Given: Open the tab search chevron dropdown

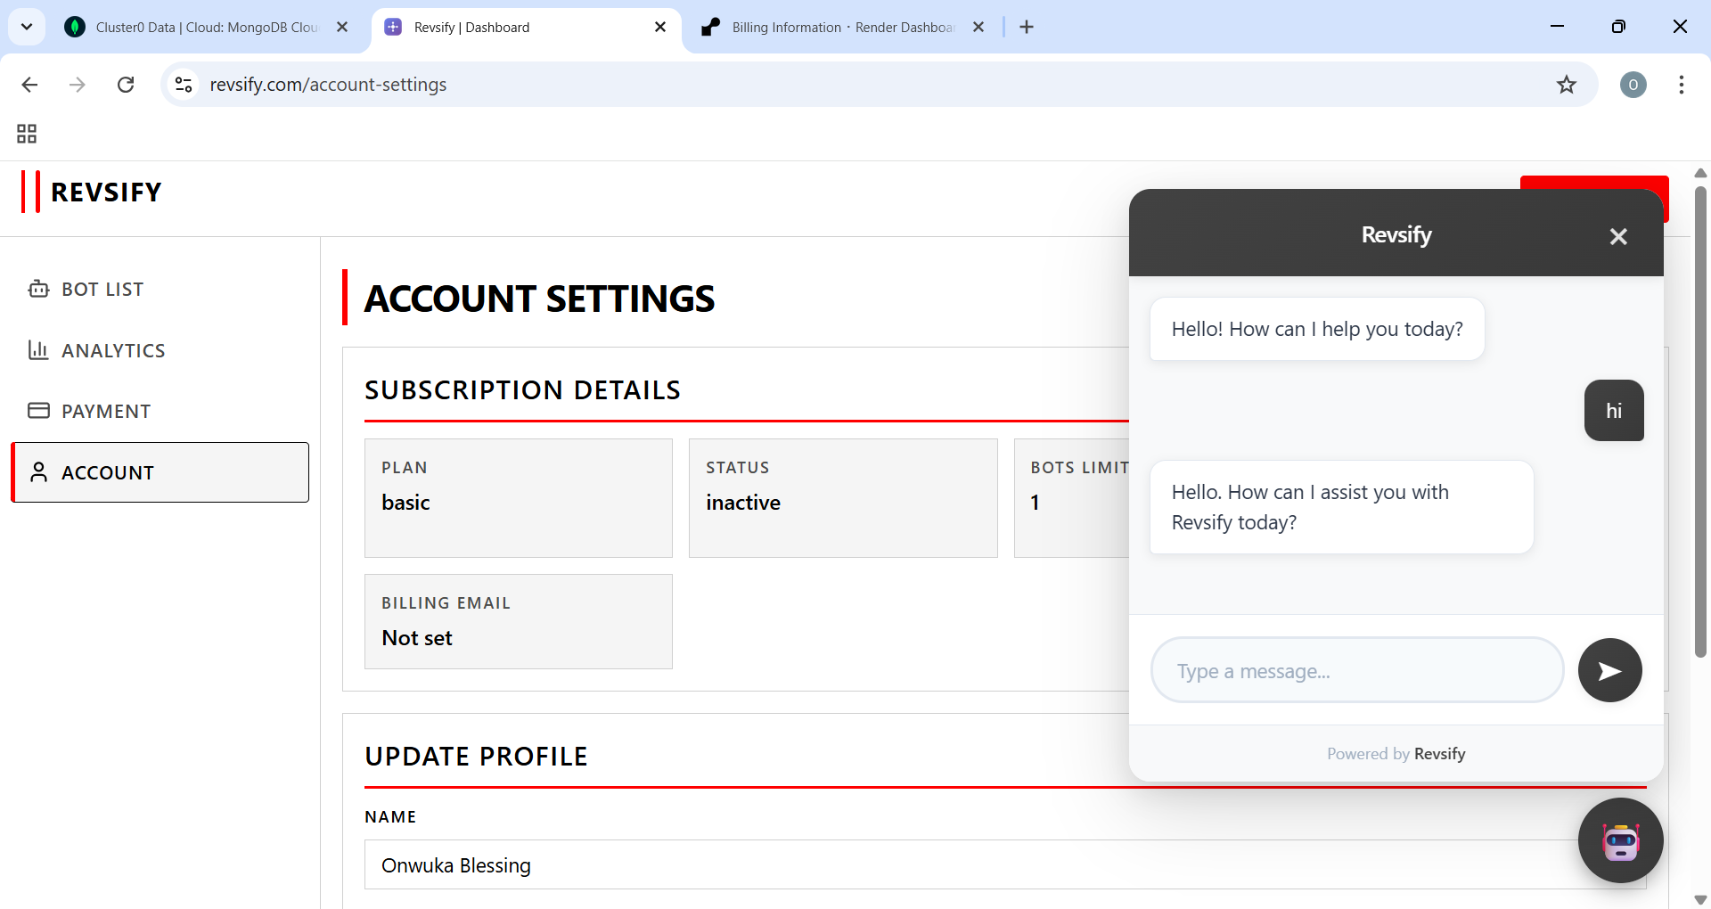Looking at the screenshot, I should [x=26, y=27].
